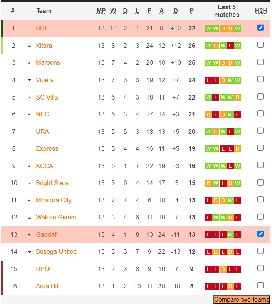Screen dimensions: 272x307
Task: Sort table by the P points column
Action: point(191,11)
